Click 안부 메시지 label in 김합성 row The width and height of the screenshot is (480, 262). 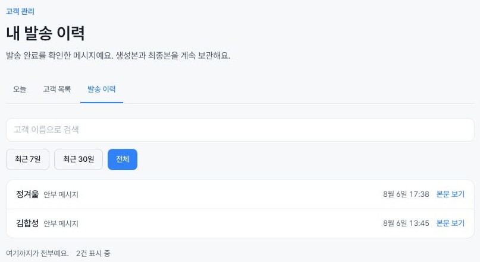pos(61,223)
